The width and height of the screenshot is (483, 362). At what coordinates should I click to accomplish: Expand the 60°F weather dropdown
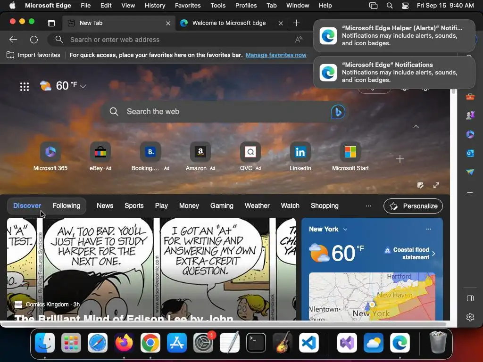83,86
